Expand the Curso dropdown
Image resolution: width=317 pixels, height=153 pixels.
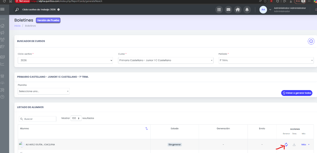tap(166, 60)
